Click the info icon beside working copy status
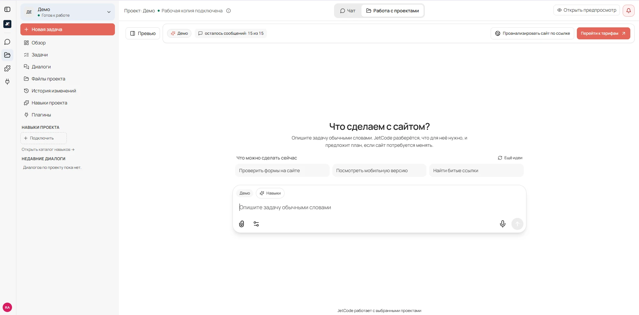Image resolution: width=639 pixels, height=315 pixels. coord(228,11)
